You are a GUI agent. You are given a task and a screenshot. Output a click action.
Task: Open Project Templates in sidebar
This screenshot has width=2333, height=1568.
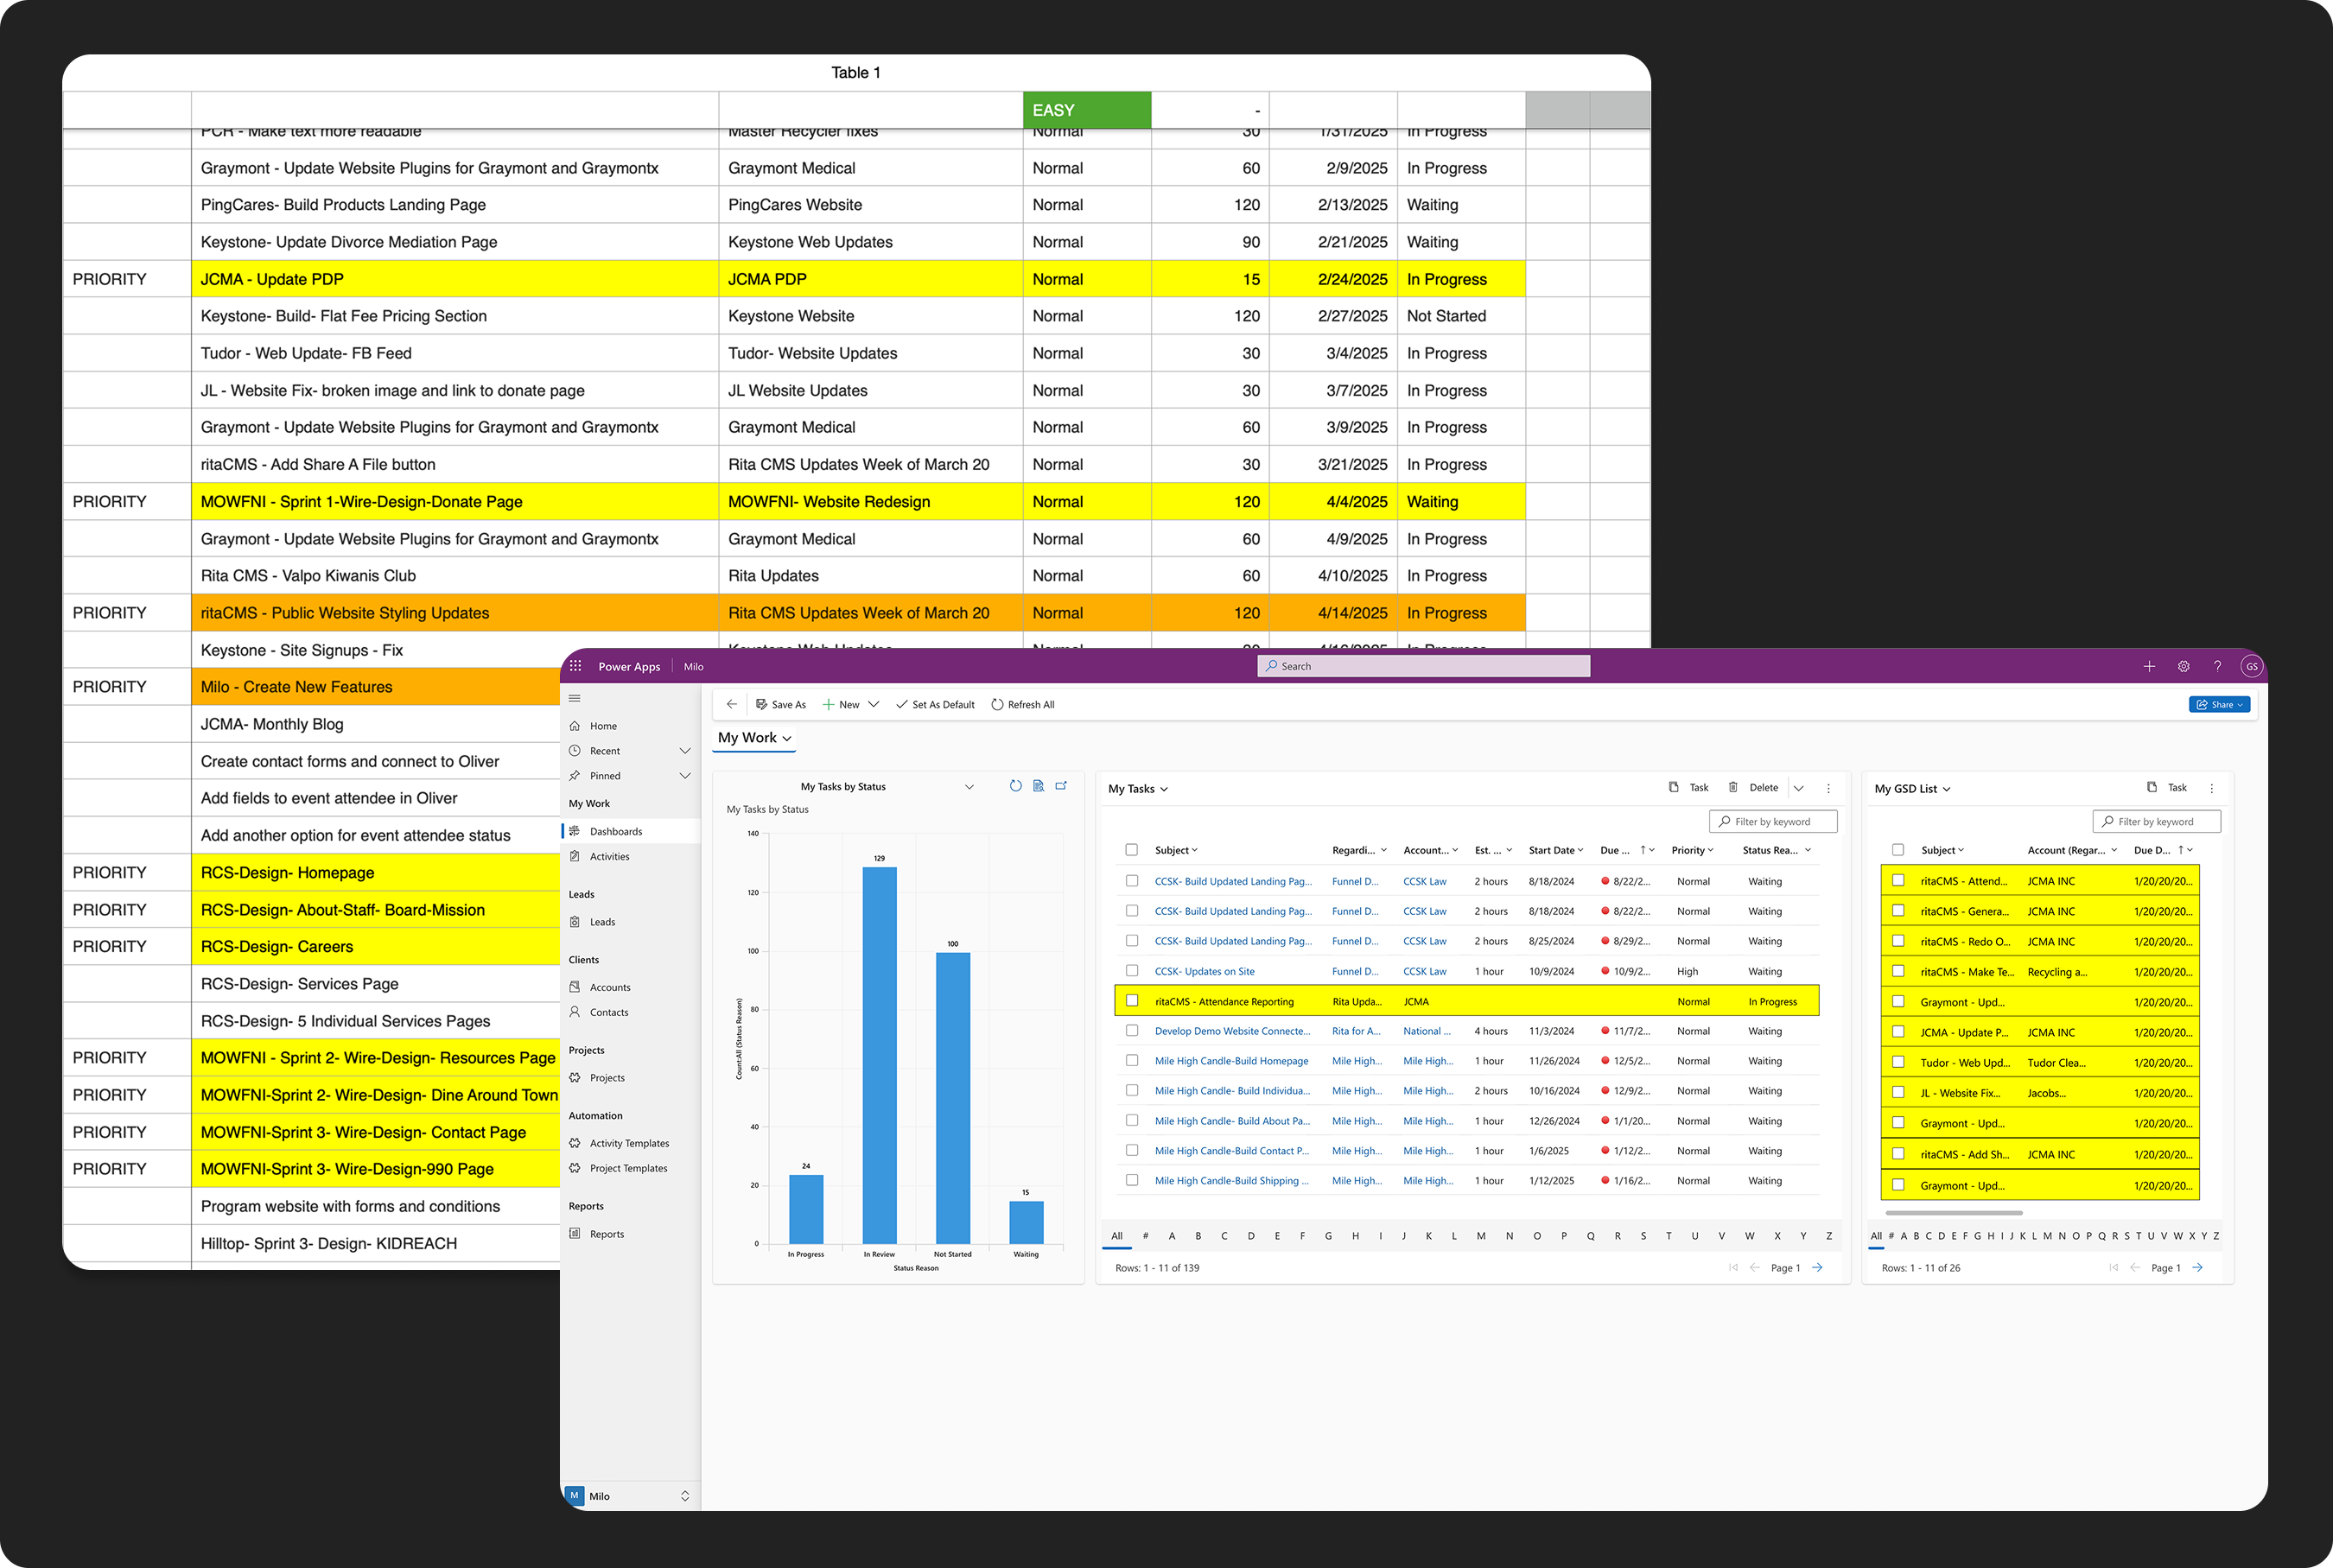[x=628, y=1168]
